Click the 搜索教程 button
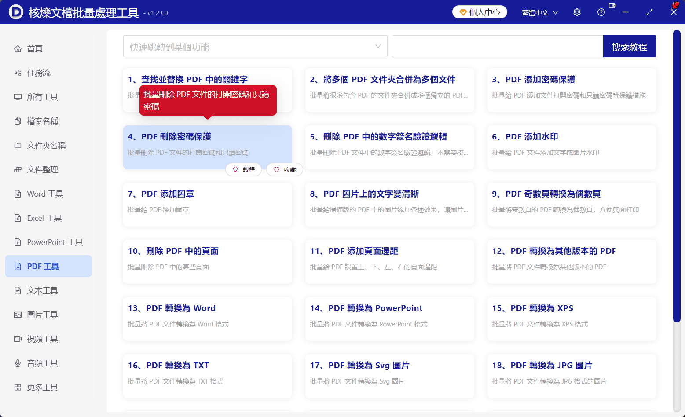 tap(629, 46)
